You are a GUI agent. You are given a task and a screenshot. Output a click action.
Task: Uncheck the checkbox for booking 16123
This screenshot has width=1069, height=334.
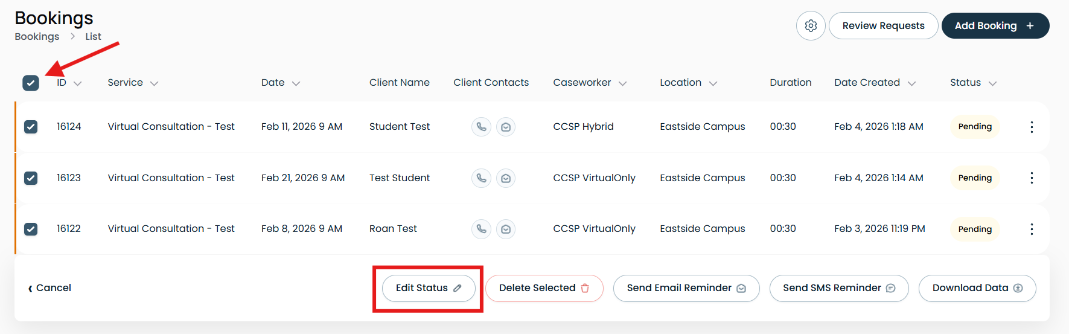[x=31, y=178]
